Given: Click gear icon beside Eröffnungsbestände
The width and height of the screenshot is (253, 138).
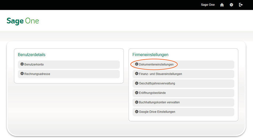Looking at the screenshot, I should point(137,93).
